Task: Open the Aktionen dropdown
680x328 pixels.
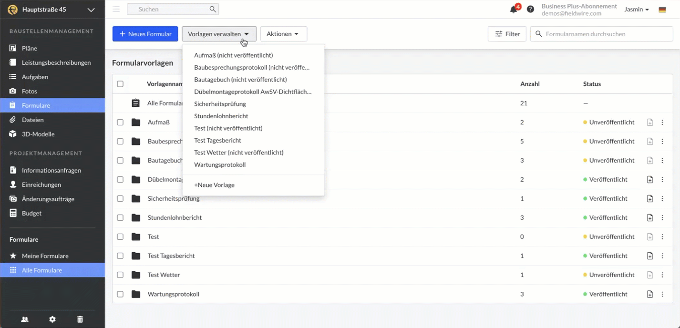Action: point(283,34)
